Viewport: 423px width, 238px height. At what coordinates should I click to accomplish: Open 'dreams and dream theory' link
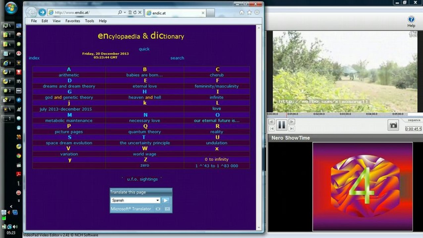[69, 86]
